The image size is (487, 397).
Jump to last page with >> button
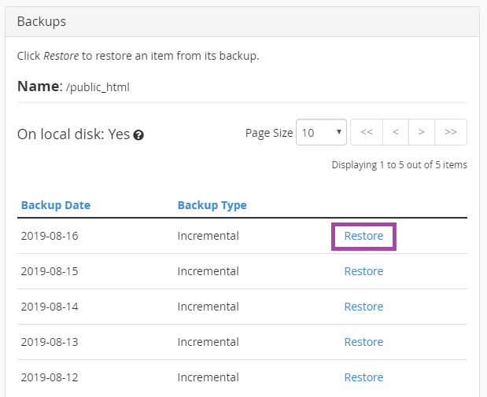pos(451,132)
